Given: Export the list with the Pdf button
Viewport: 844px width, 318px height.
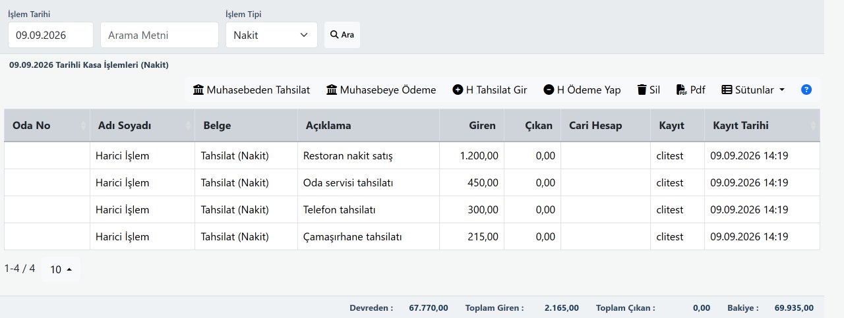Looking at the screenshot, I should (691, 90).
